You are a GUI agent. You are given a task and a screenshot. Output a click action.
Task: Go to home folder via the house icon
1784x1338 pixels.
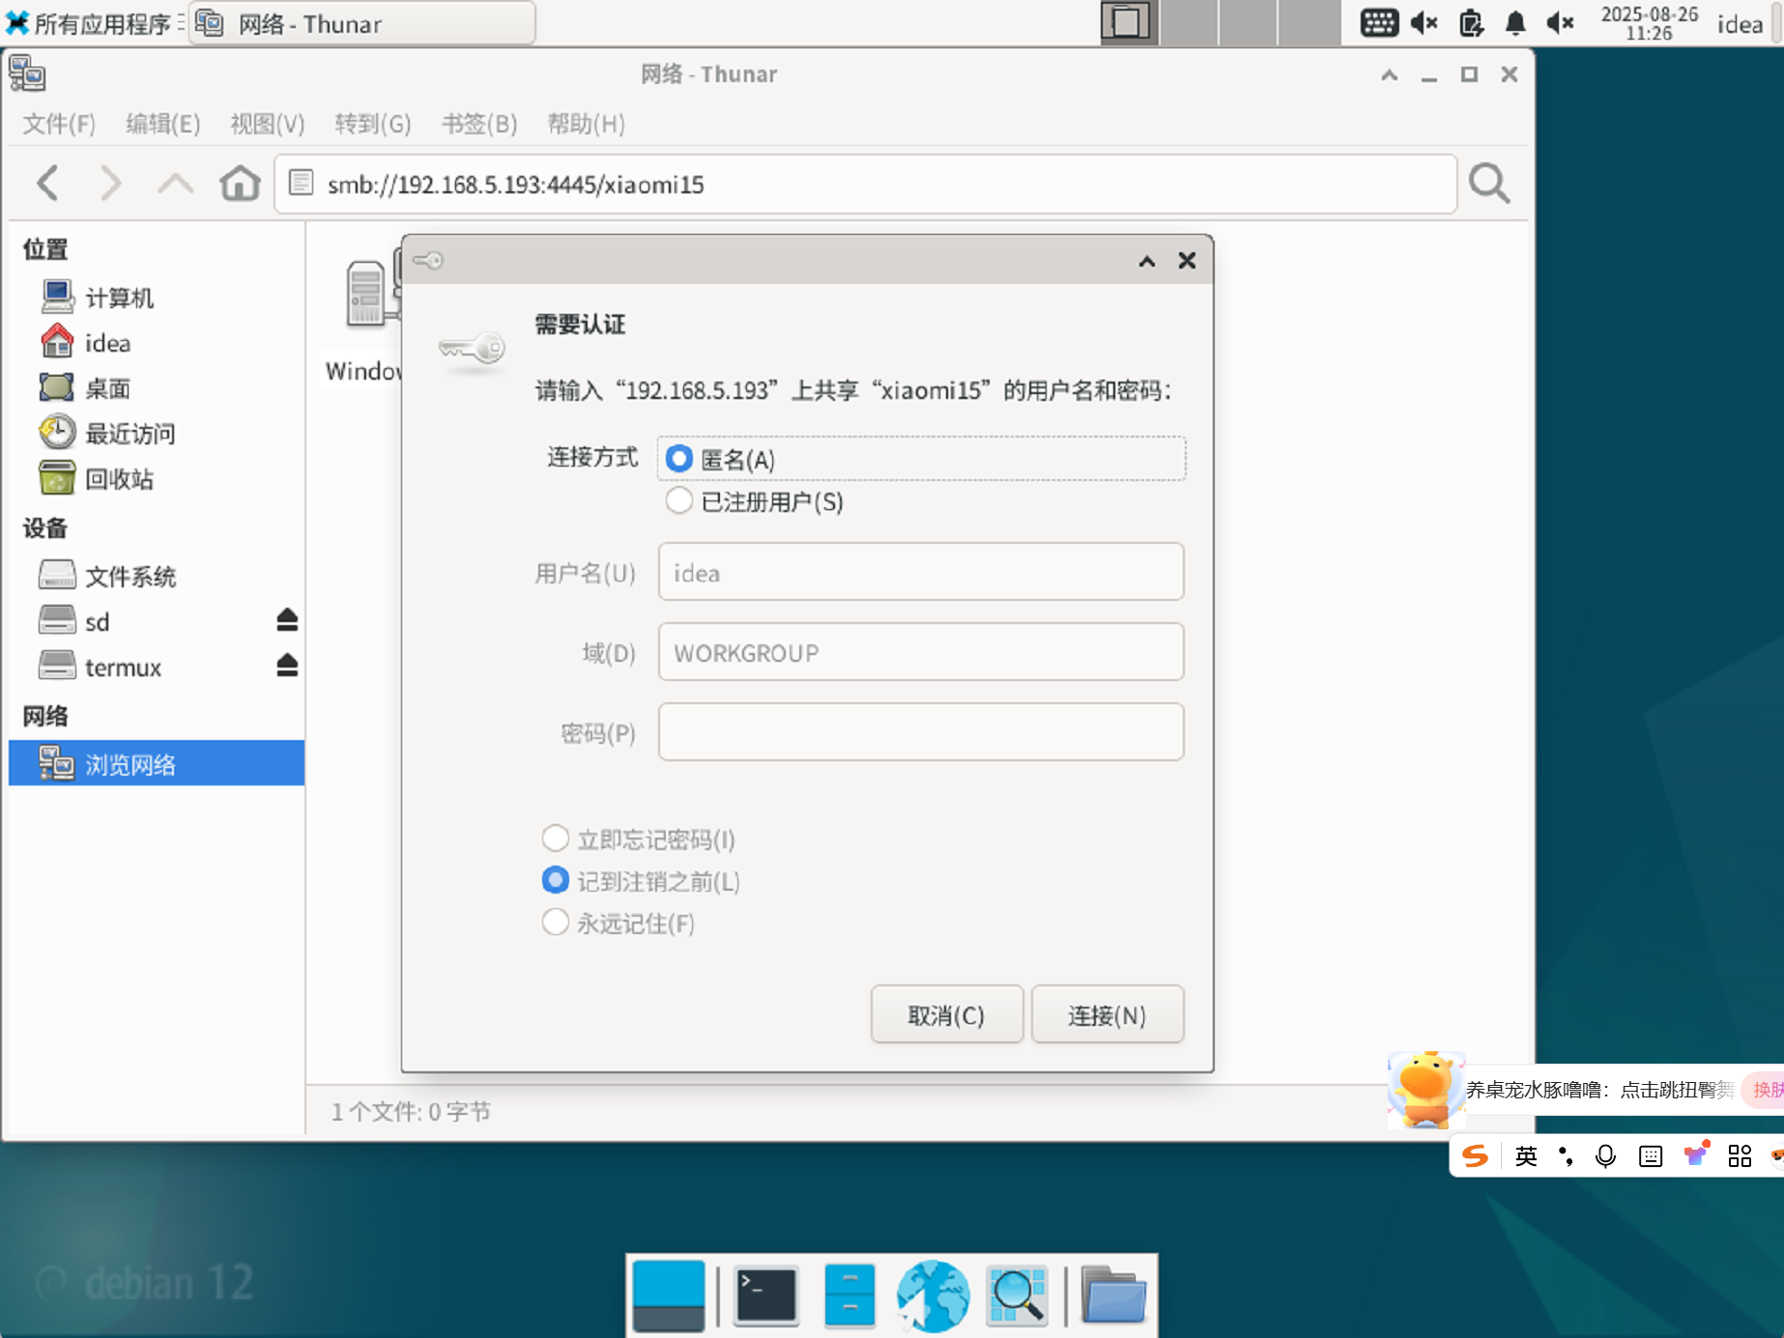[x=240, y=184]
